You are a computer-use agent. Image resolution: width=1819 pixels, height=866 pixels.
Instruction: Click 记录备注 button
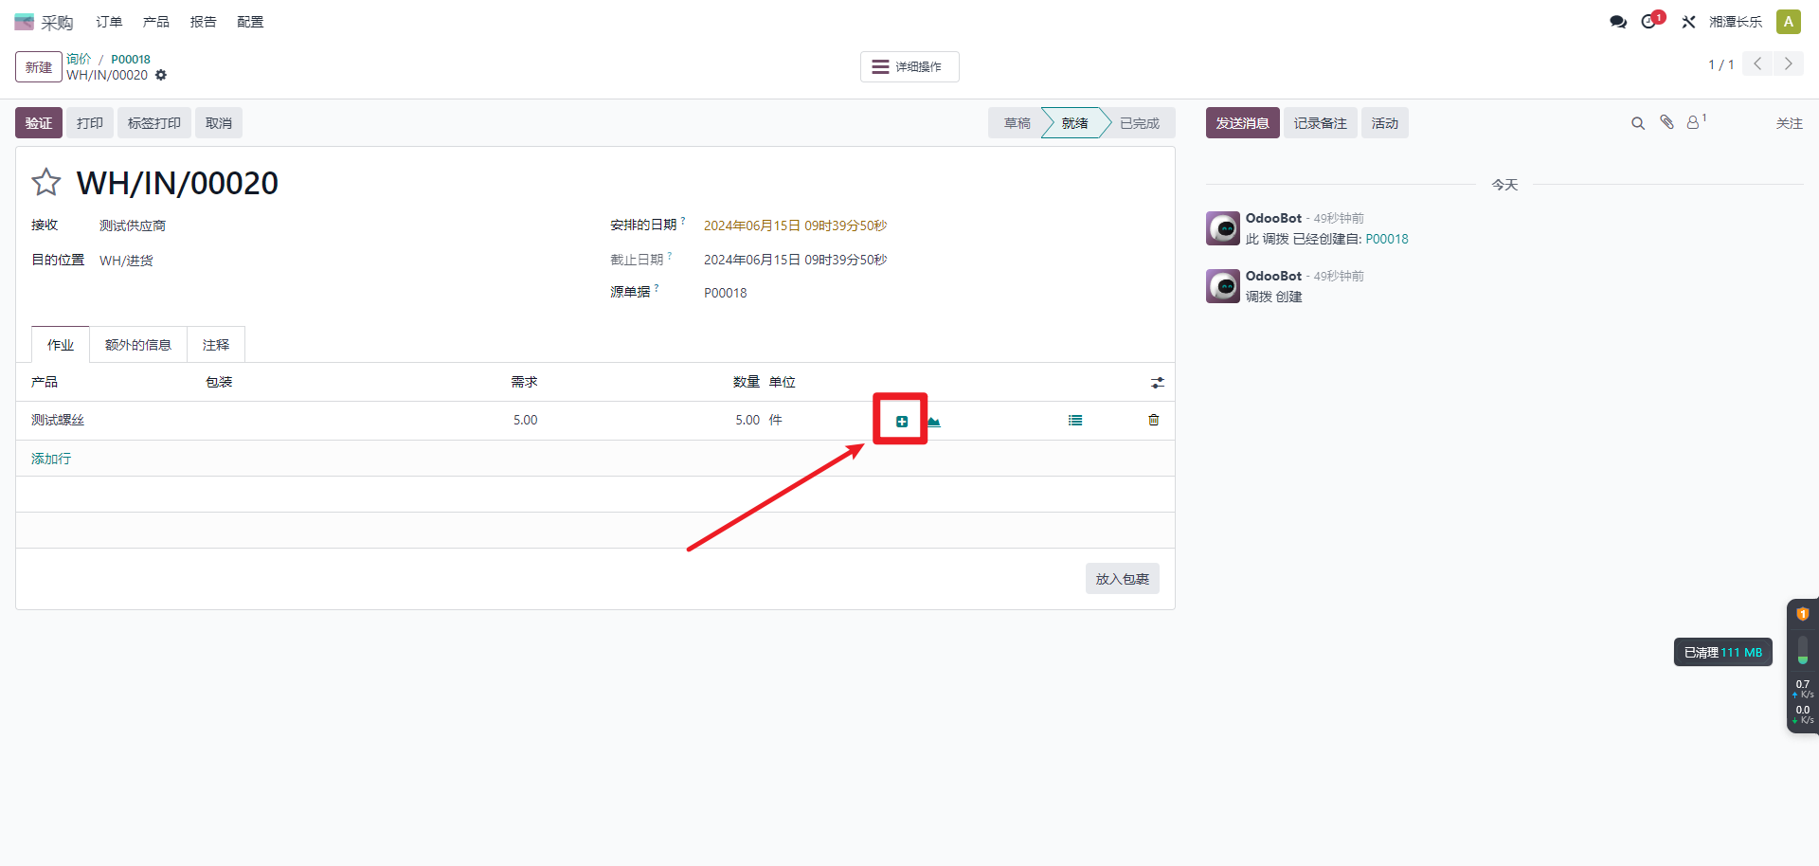point(1321,123)
